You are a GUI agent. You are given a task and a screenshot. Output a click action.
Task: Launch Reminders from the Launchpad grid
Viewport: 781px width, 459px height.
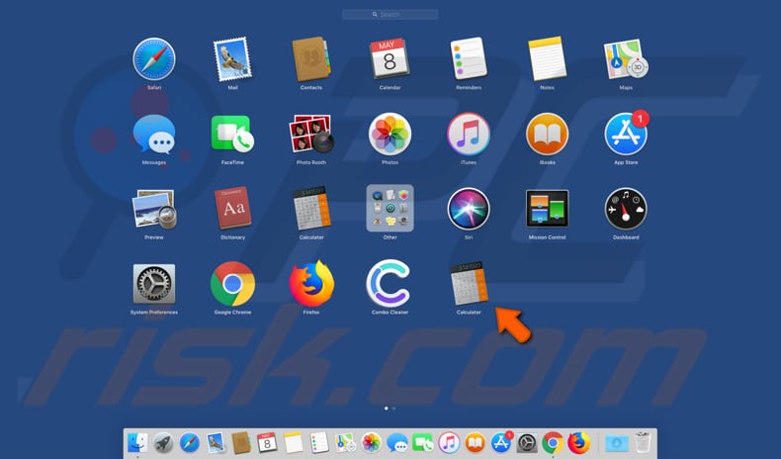469,58
